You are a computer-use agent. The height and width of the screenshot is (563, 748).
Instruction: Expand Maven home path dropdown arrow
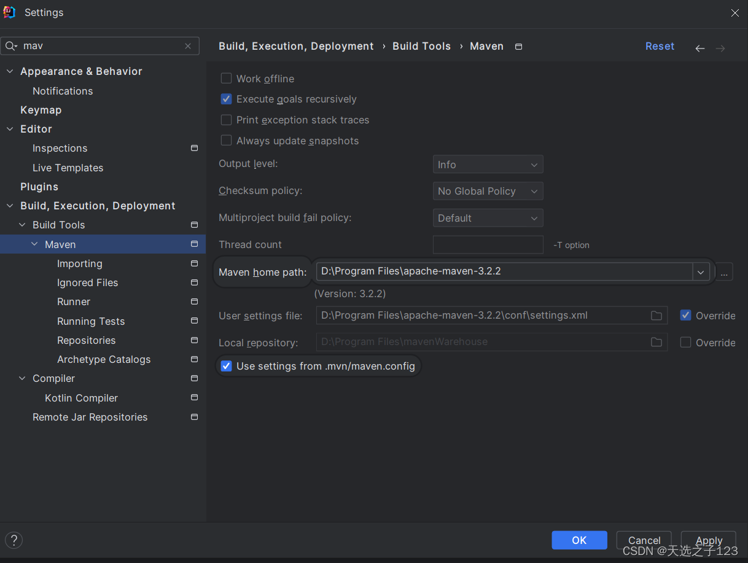click(x=701, y=271)
